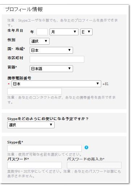Click the mobile phone number input field
The width and height of the screenshot is (132, 186).
34,92
